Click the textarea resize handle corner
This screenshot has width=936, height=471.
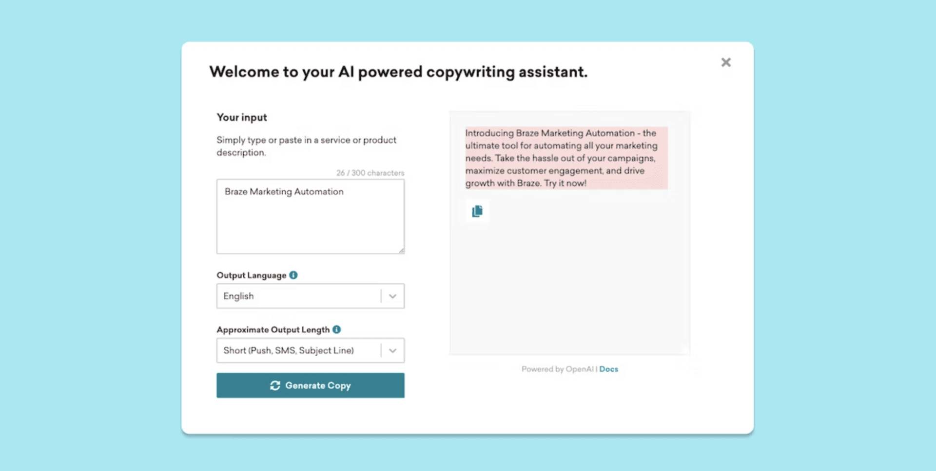click(x=402, y=251)
